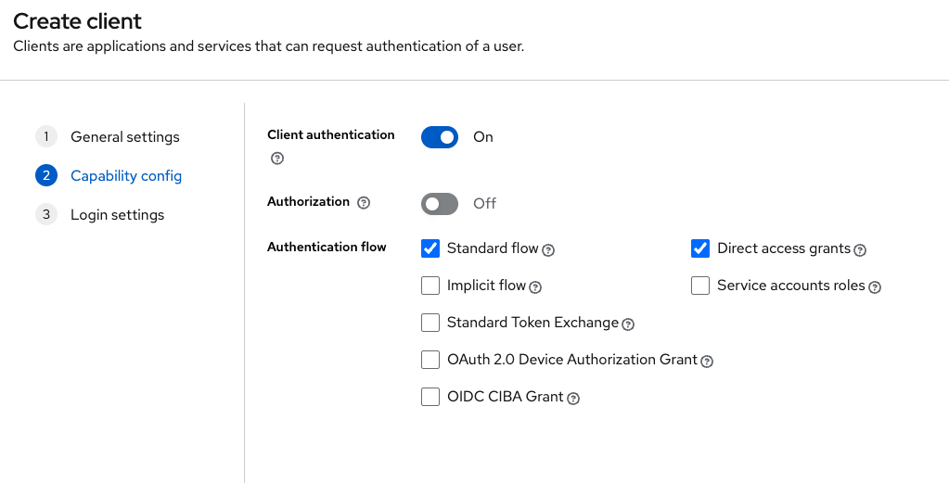949x483 pixels.
Task: Show help for Standard flow
Action: 547,250
